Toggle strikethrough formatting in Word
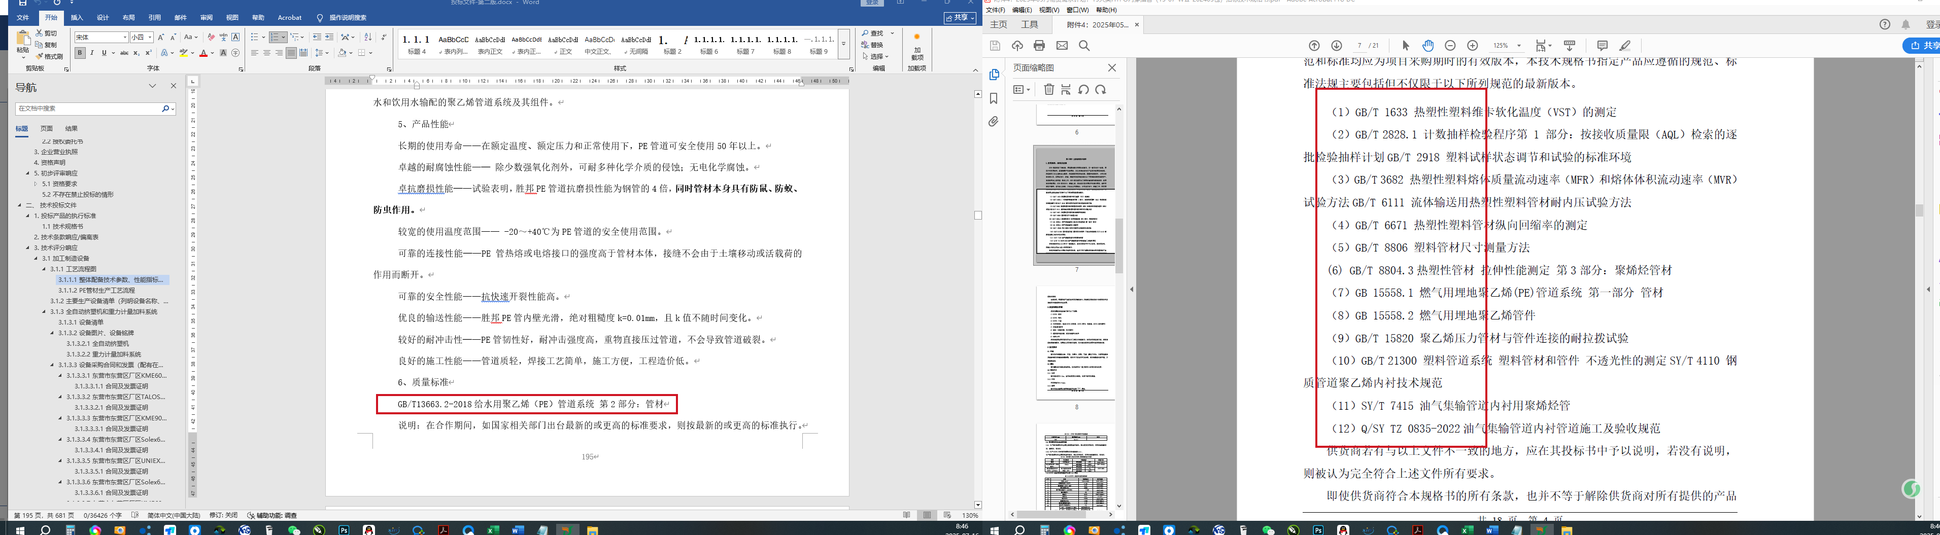The image size is (1940, 535). [124, 53]
